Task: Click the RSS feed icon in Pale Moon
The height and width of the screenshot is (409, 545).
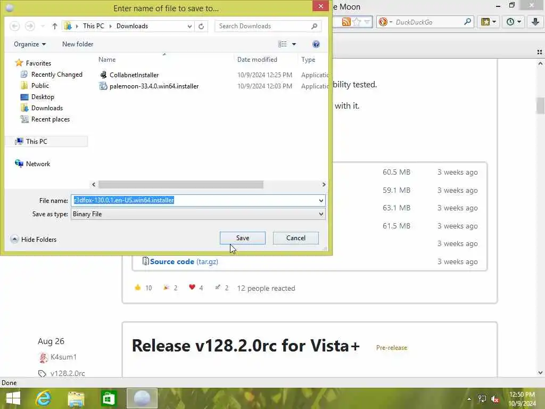Action: point(346,22)
